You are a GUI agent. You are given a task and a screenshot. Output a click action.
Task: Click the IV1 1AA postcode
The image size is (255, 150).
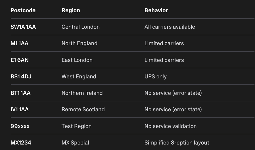[20, 109]
